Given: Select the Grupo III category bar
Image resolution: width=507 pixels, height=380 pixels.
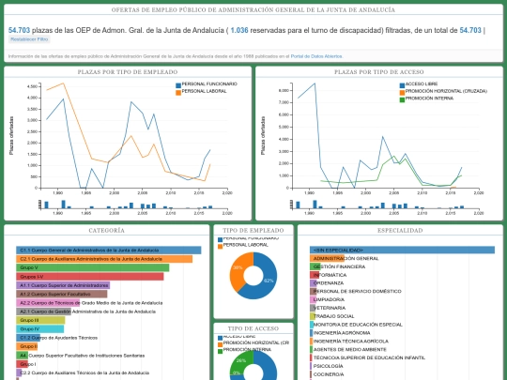Looking at the screenshot, I should coord(40,320).
